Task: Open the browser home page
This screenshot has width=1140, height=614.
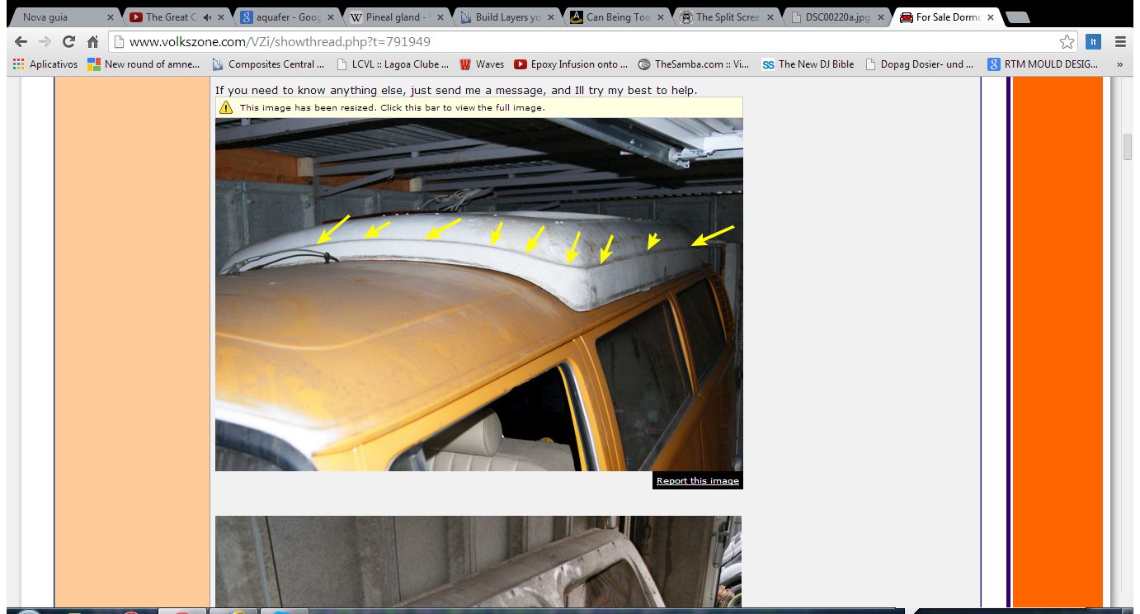Action: [93, 42]
